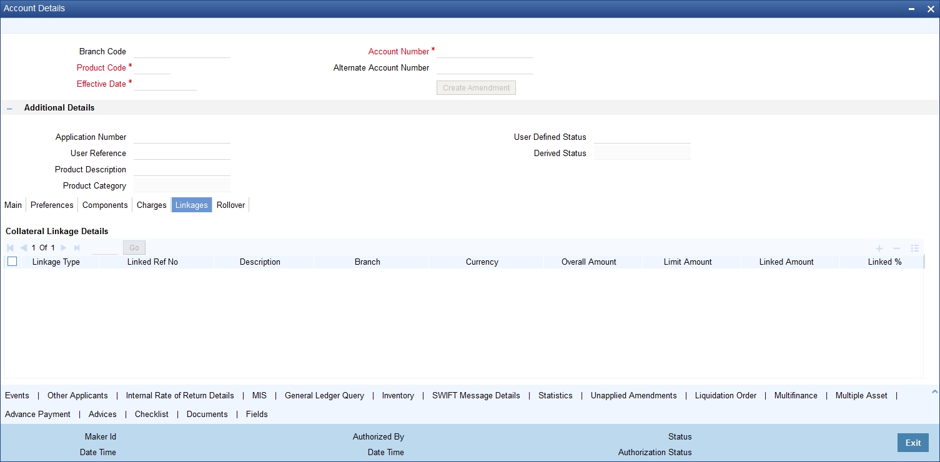
Task: Focus the User Reference field
Action: click(x=182, y=154)
